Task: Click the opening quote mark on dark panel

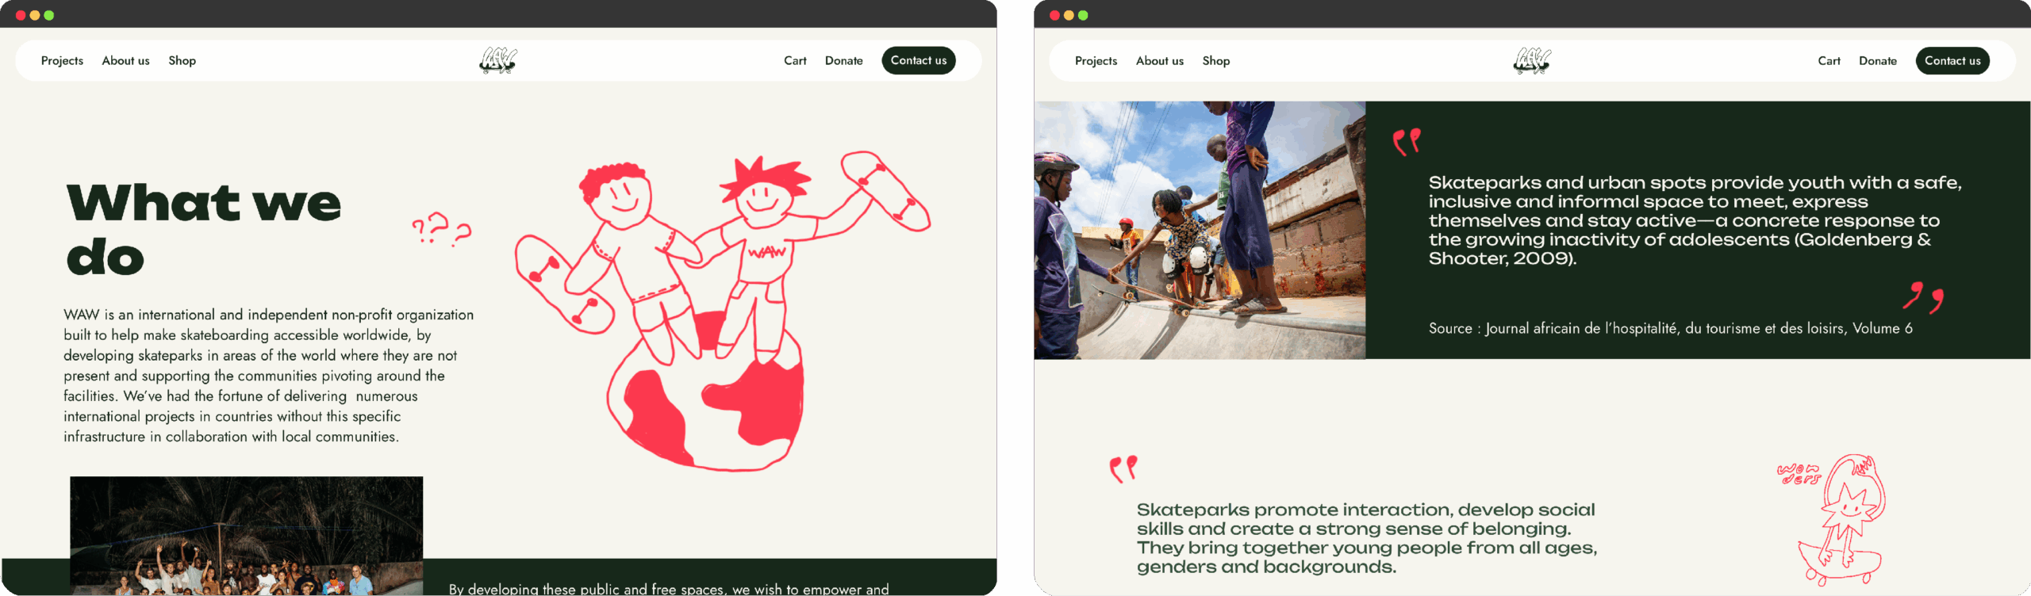Action: pos(1407,142)
